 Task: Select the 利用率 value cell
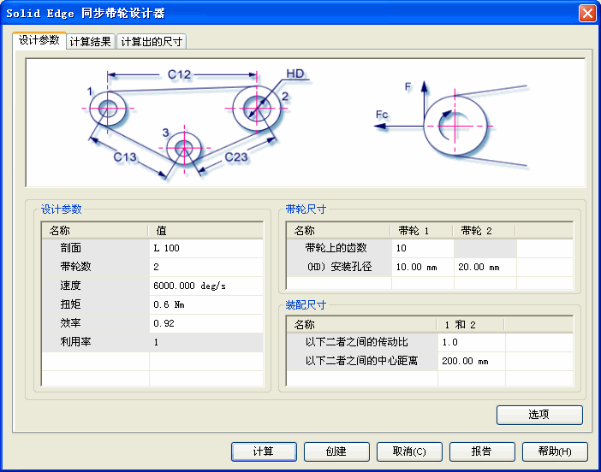point(205,342)
